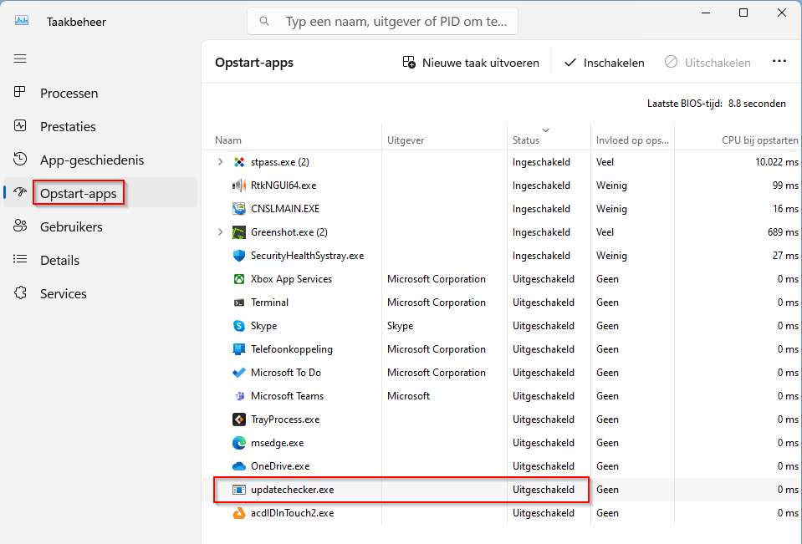Image resolution: width=802 pixels, height=544 pixels.
Task: Select the Microsoft Edge icon
Action: [238, 443]
